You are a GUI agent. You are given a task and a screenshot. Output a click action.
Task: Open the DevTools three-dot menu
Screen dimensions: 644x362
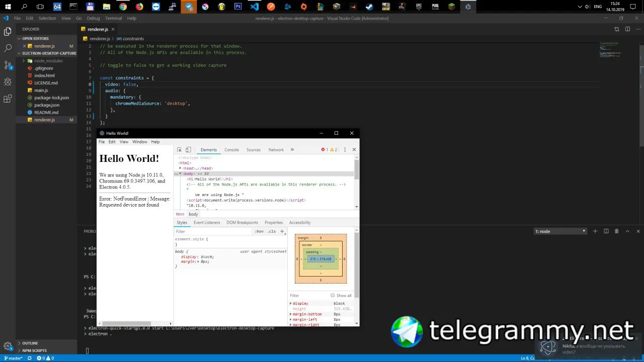point(345,150)
